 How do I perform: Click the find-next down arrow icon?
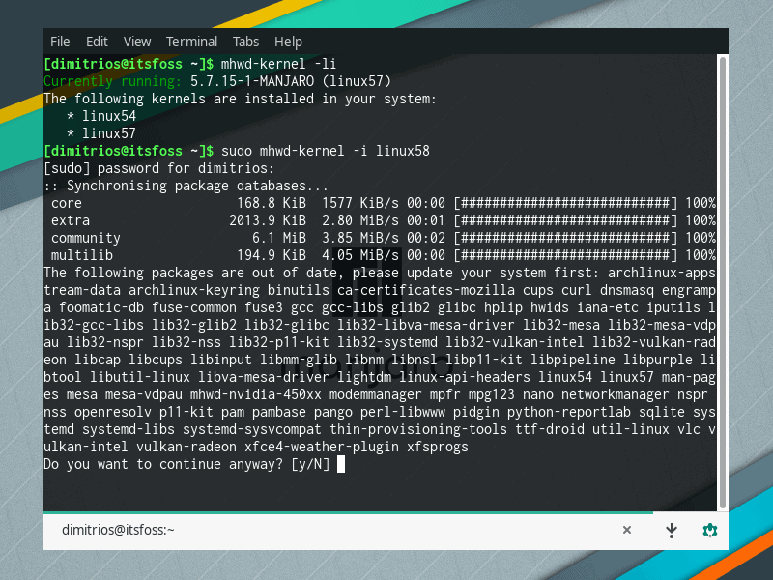coord(671,530)
